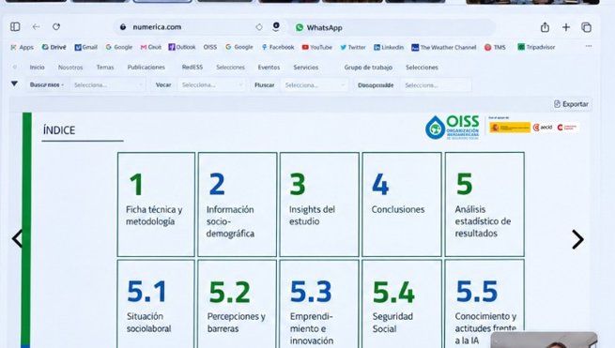Open the Vecar Selecciona dropdown
The image size is (615, 348).
pyautogui.click(x=212, y=85)
